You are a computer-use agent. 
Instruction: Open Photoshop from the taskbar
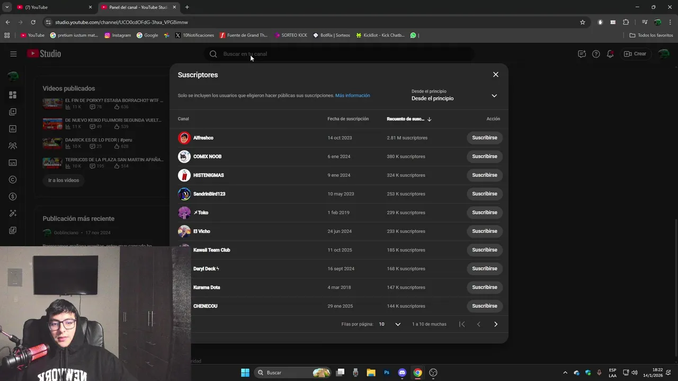pos(387,373)
